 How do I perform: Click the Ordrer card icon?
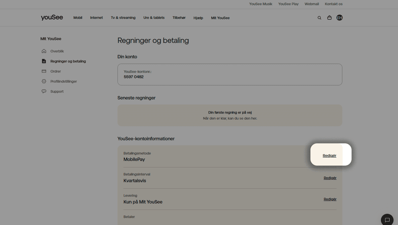[44, 71]
